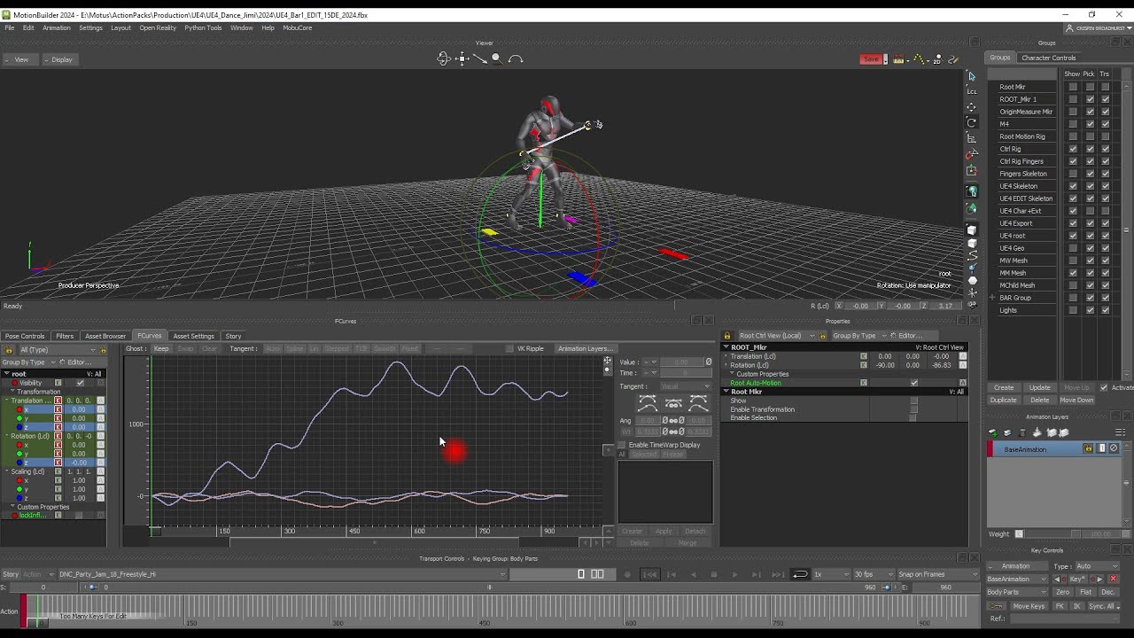
Task: Select the arrow selection tool in viewer toolbar
Action: (x=972, y=75)
